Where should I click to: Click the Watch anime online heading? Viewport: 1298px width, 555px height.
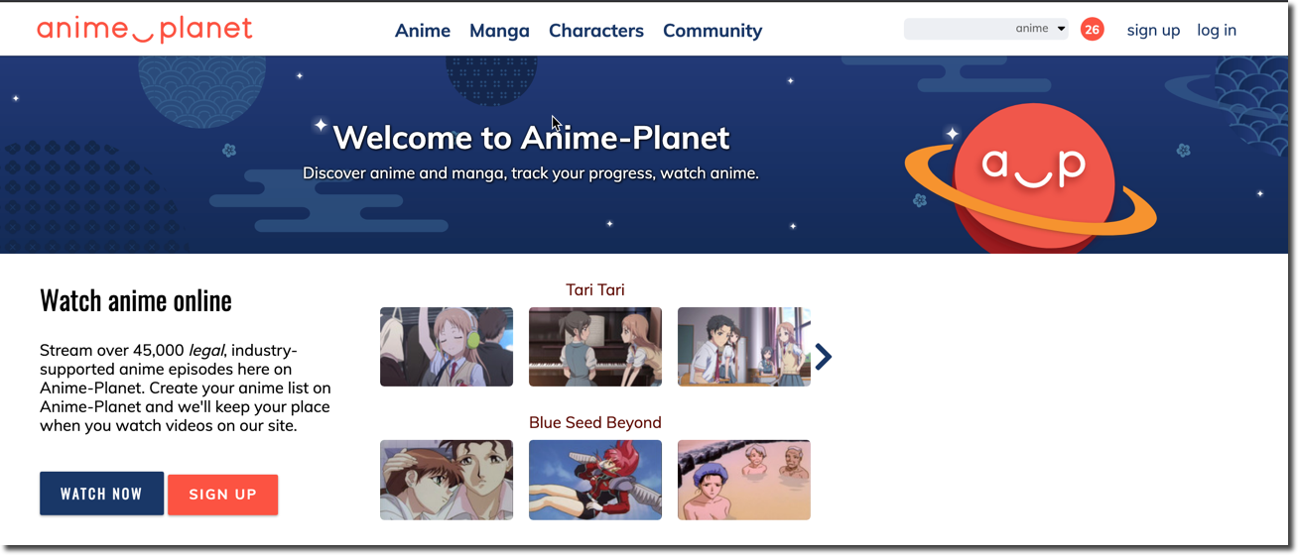pos(136,300)
